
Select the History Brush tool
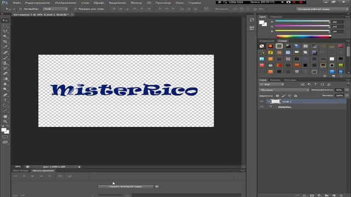click(5, 68)
